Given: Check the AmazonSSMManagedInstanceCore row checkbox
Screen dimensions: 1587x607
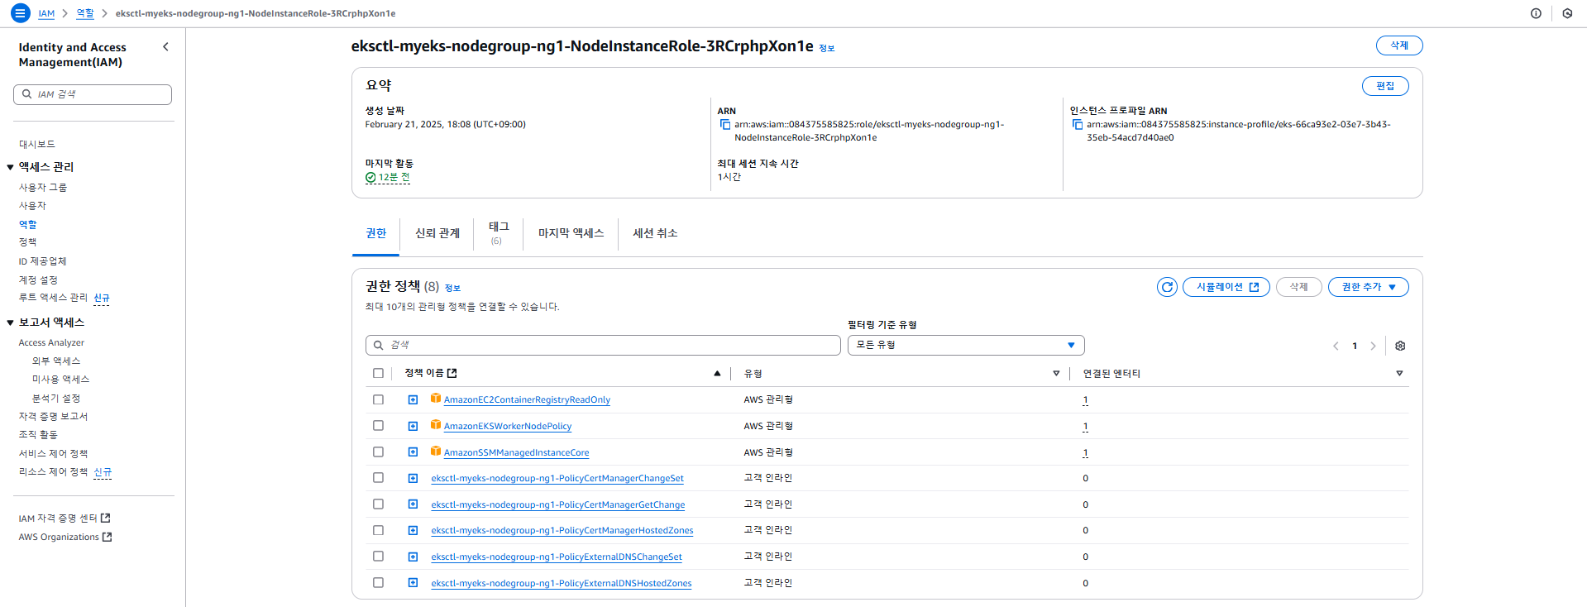Looking at the screenshot, I should (378, 452).
